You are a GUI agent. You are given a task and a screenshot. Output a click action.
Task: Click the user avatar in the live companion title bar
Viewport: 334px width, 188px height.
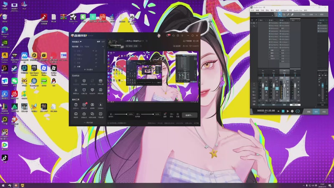click(x=159, y=36)
